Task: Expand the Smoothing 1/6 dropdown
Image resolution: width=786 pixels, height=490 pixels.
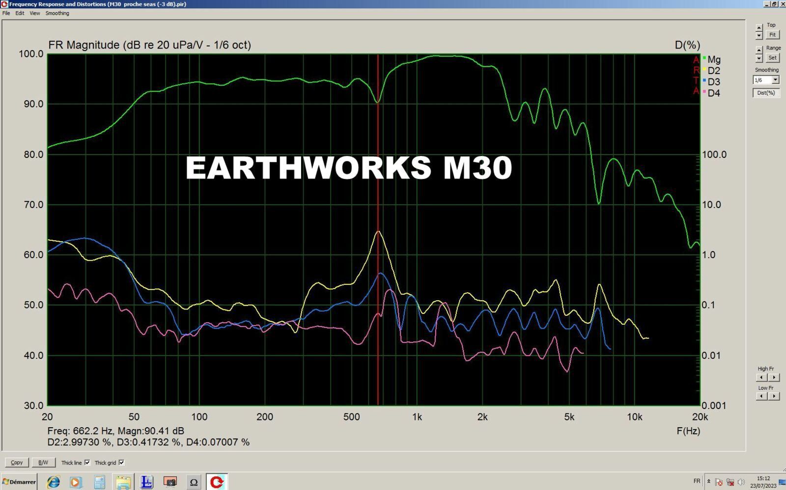Action: click(775, 80)
